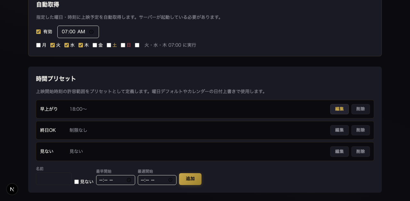The width and height of the screenshot is (410, 201).
Task: Open the clock picker for the 07:00 AM time
Action: (x=92, y=32)
